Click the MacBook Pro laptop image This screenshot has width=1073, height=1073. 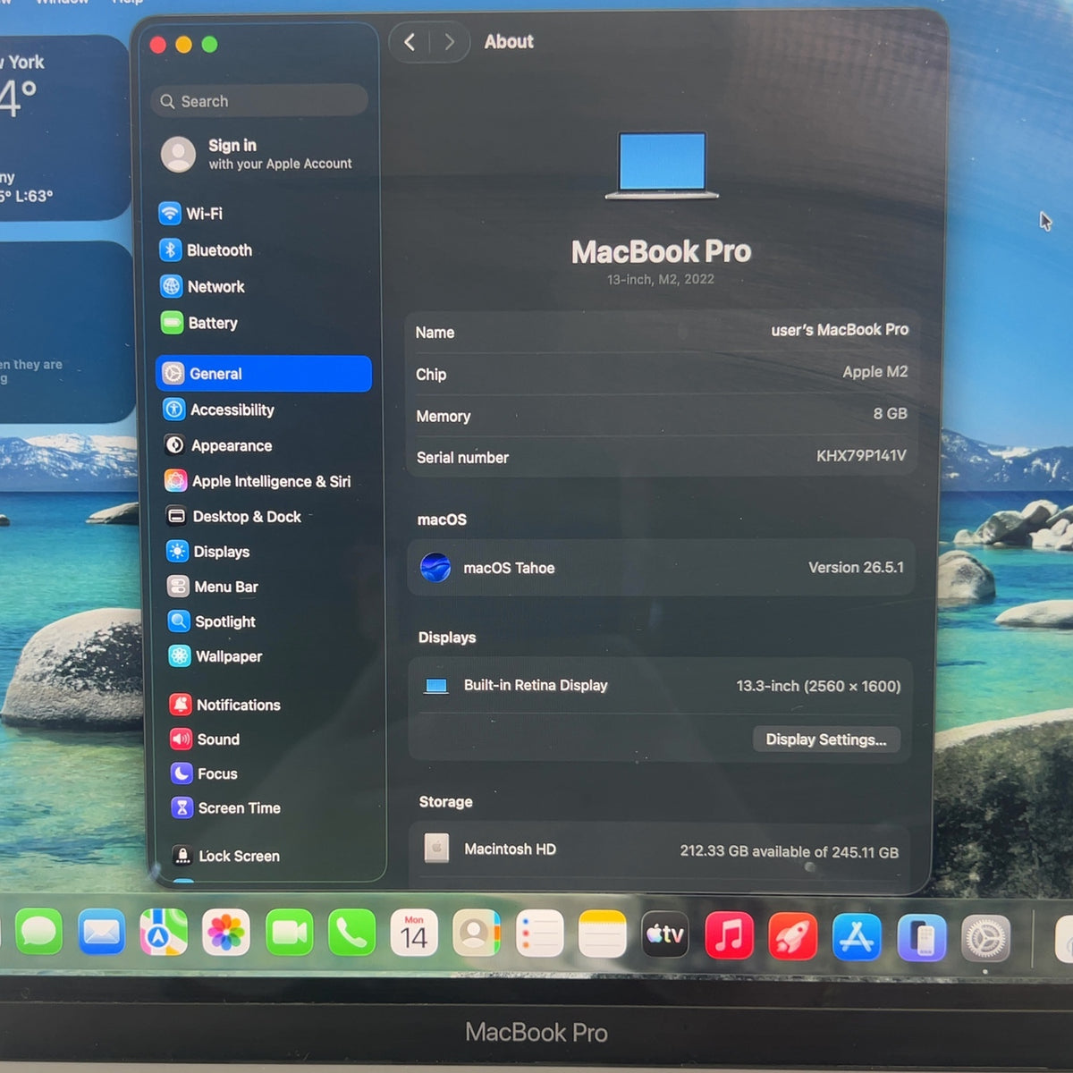(662, 165)
